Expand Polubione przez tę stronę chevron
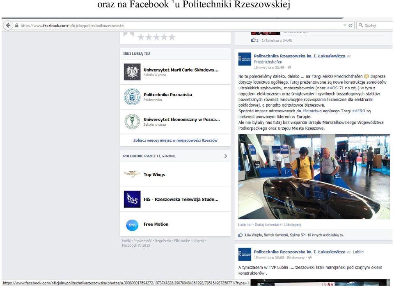This screenshot has height=286, width=394. coord(225,156)
